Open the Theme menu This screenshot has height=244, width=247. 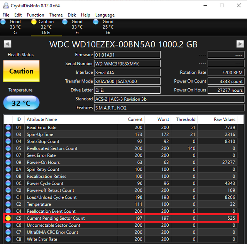(x=56, y=15)
